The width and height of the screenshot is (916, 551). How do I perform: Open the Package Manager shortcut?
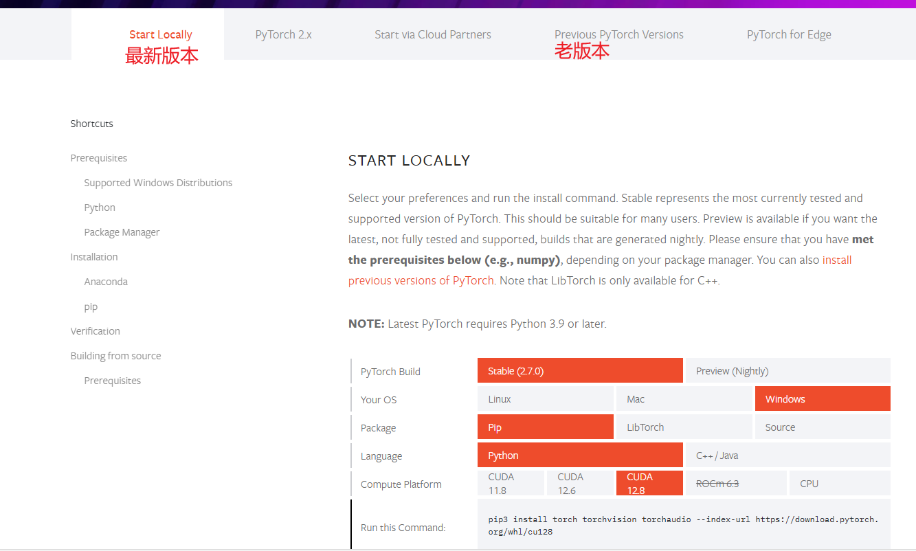click(x=122, y=232)
